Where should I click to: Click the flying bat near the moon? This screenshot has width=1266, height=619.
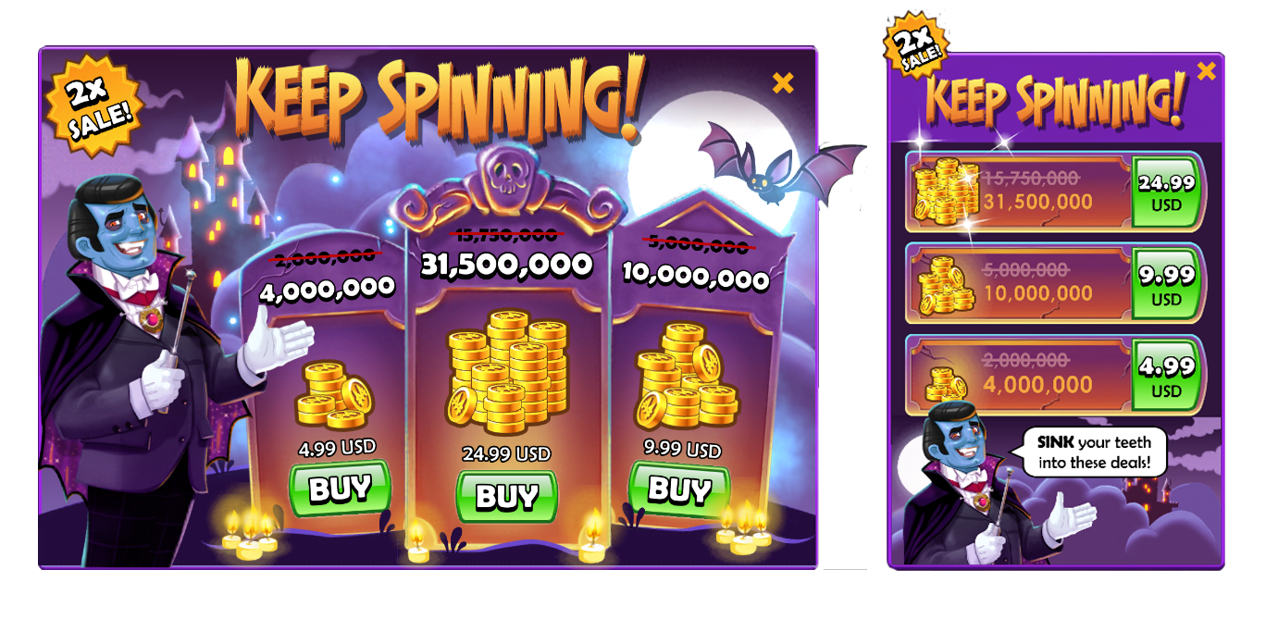tap(779, 167)
